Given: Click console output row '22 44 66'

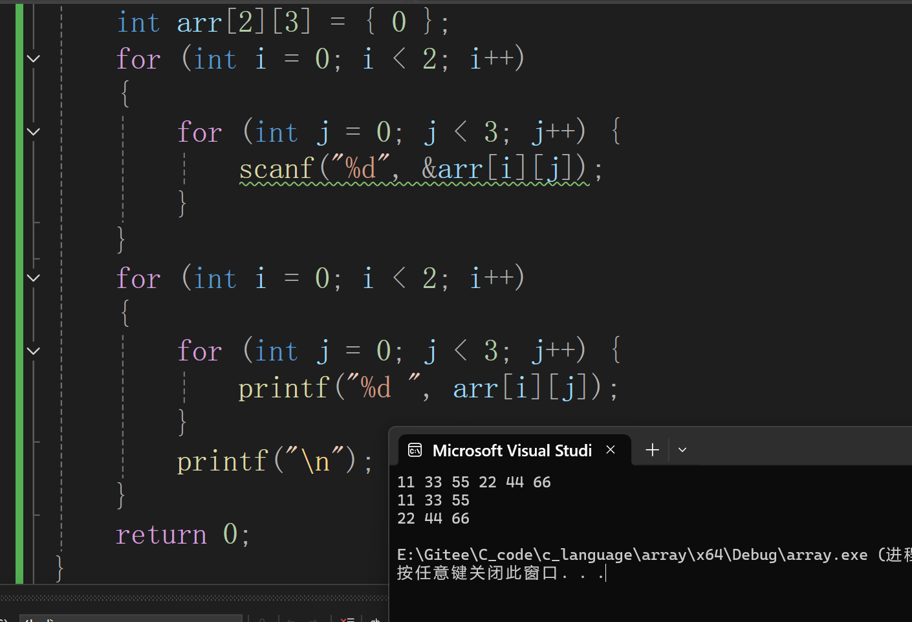Looking at the screenshot, I should pos(433,518).
